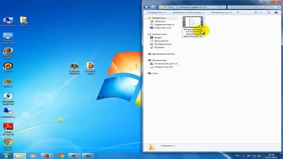Viewport: 283px width, 159px height.
Task: Open the Добавить в библиотеку dropdown
Action: (x=188, y=12)
